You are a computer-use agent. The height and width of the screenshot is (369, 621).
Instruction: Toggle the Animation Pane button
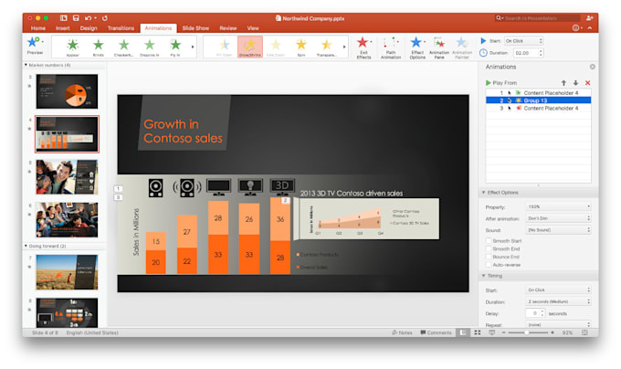439,46
